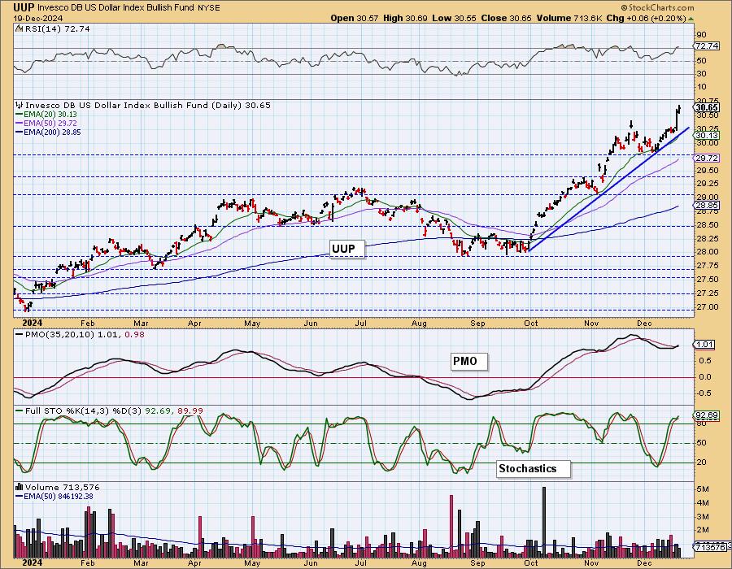This screenshot has width=732, height=569.
Task: Click the purple EMA(50) price legend line
Action: coord(19,124)
